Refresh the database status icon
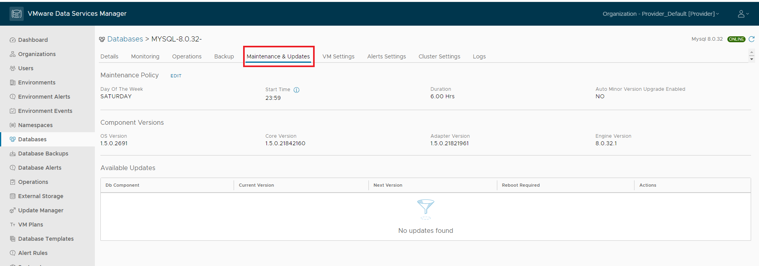This screenshot has width=759, height=266. tap(751, 39)
